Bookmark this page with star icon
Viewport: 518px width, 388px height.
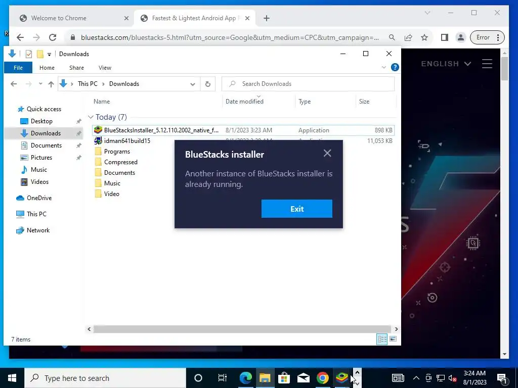tap(424, 37)
